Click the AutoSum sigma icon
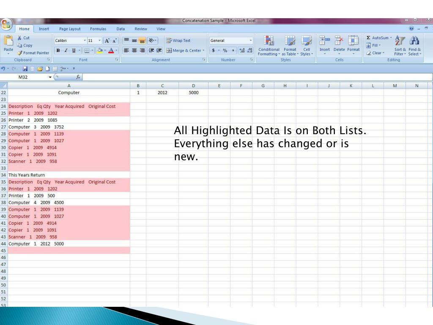 (x=368, y=38)
